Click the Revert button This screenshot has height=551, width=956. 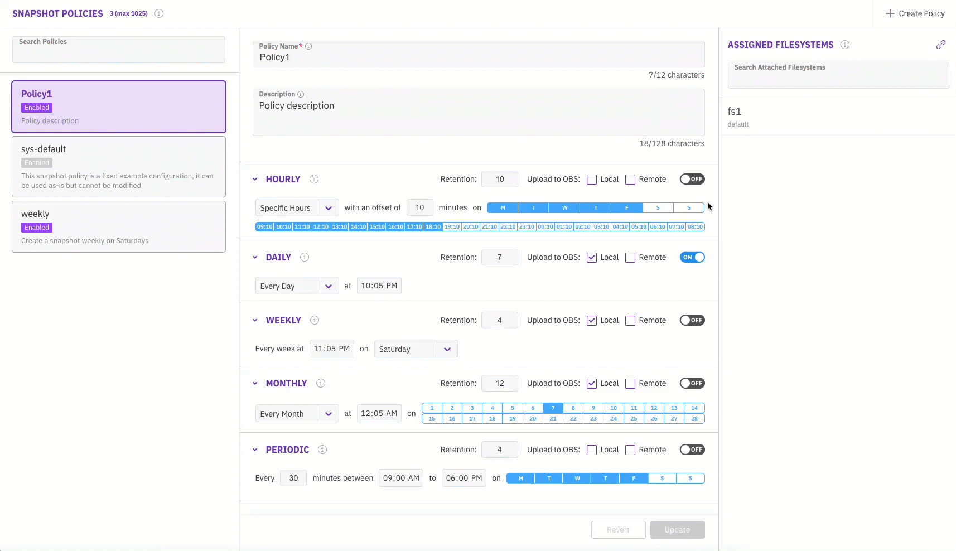(x=618, y=530)
